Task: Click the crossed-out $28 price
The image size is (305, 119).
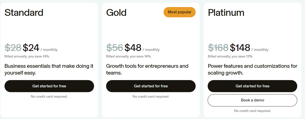Action: (x=13, y=48)
